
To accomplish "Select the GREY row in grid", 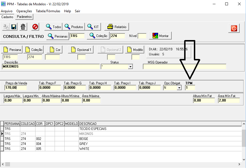I will [121, 144].
